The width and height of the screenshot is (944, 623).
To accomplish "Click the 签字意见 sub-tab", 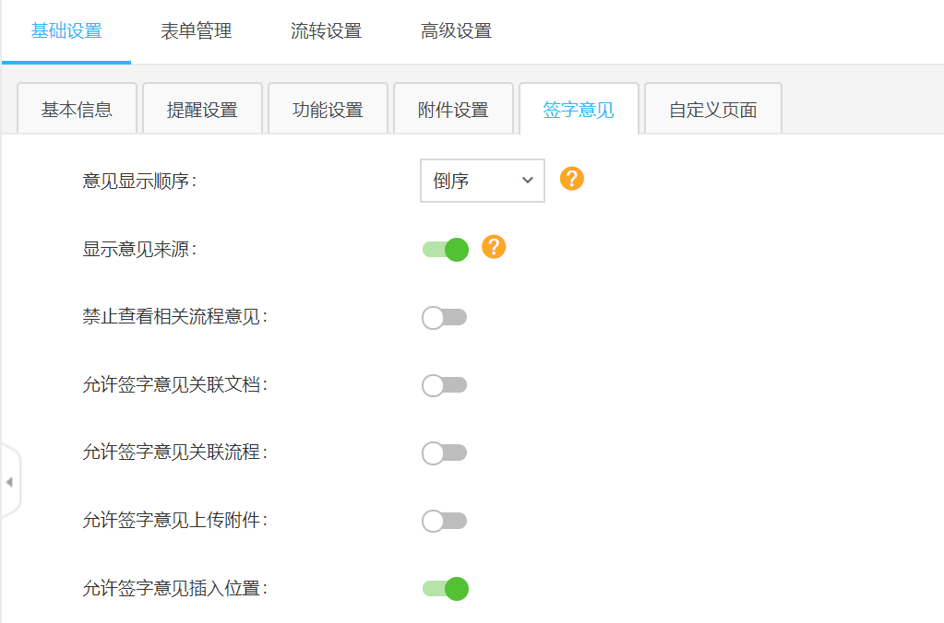I will tap(579, 110).
